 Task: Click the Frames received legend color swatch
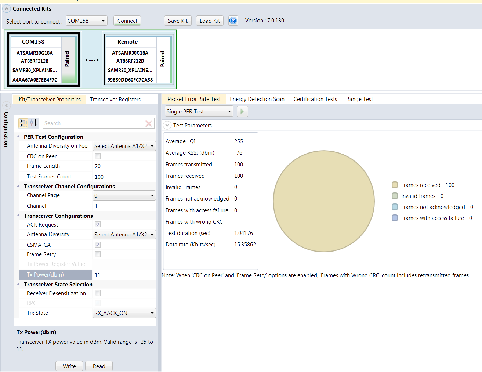[x=395, y=185]
